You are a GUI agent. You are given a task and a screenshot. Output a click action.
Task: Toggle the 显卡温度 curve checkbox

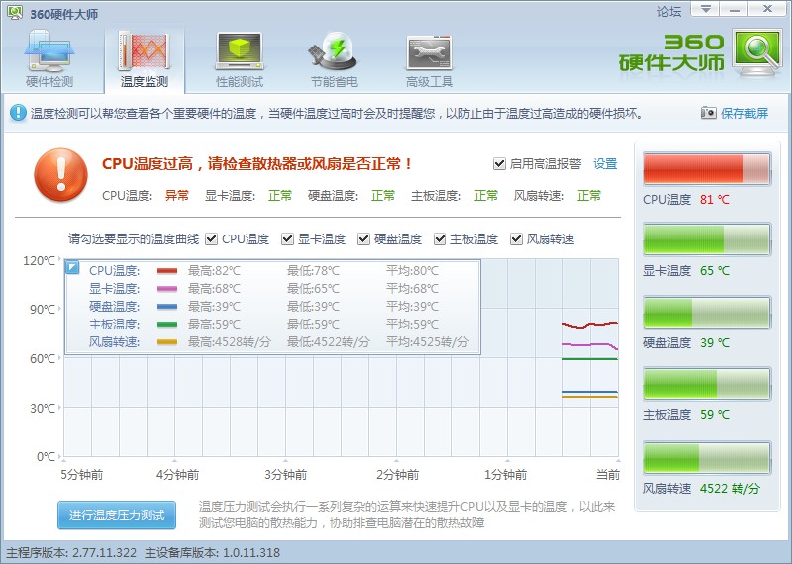[x=287, y=238]
